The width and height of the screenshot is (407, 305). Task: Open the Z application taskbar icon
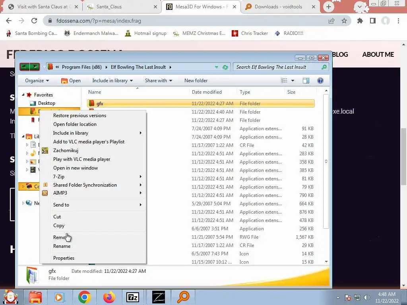[158, 297]
